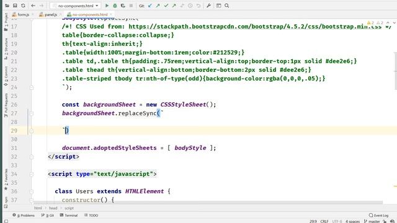Collapse the fold marker on line 24
397x223 pixels.
click(32, 87)
